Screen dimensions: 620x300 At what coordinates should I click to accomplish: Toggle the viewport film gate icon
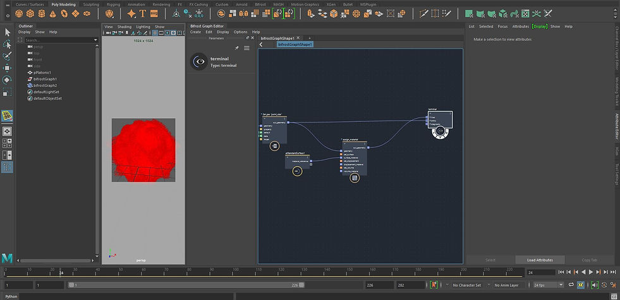coord(161,33)
